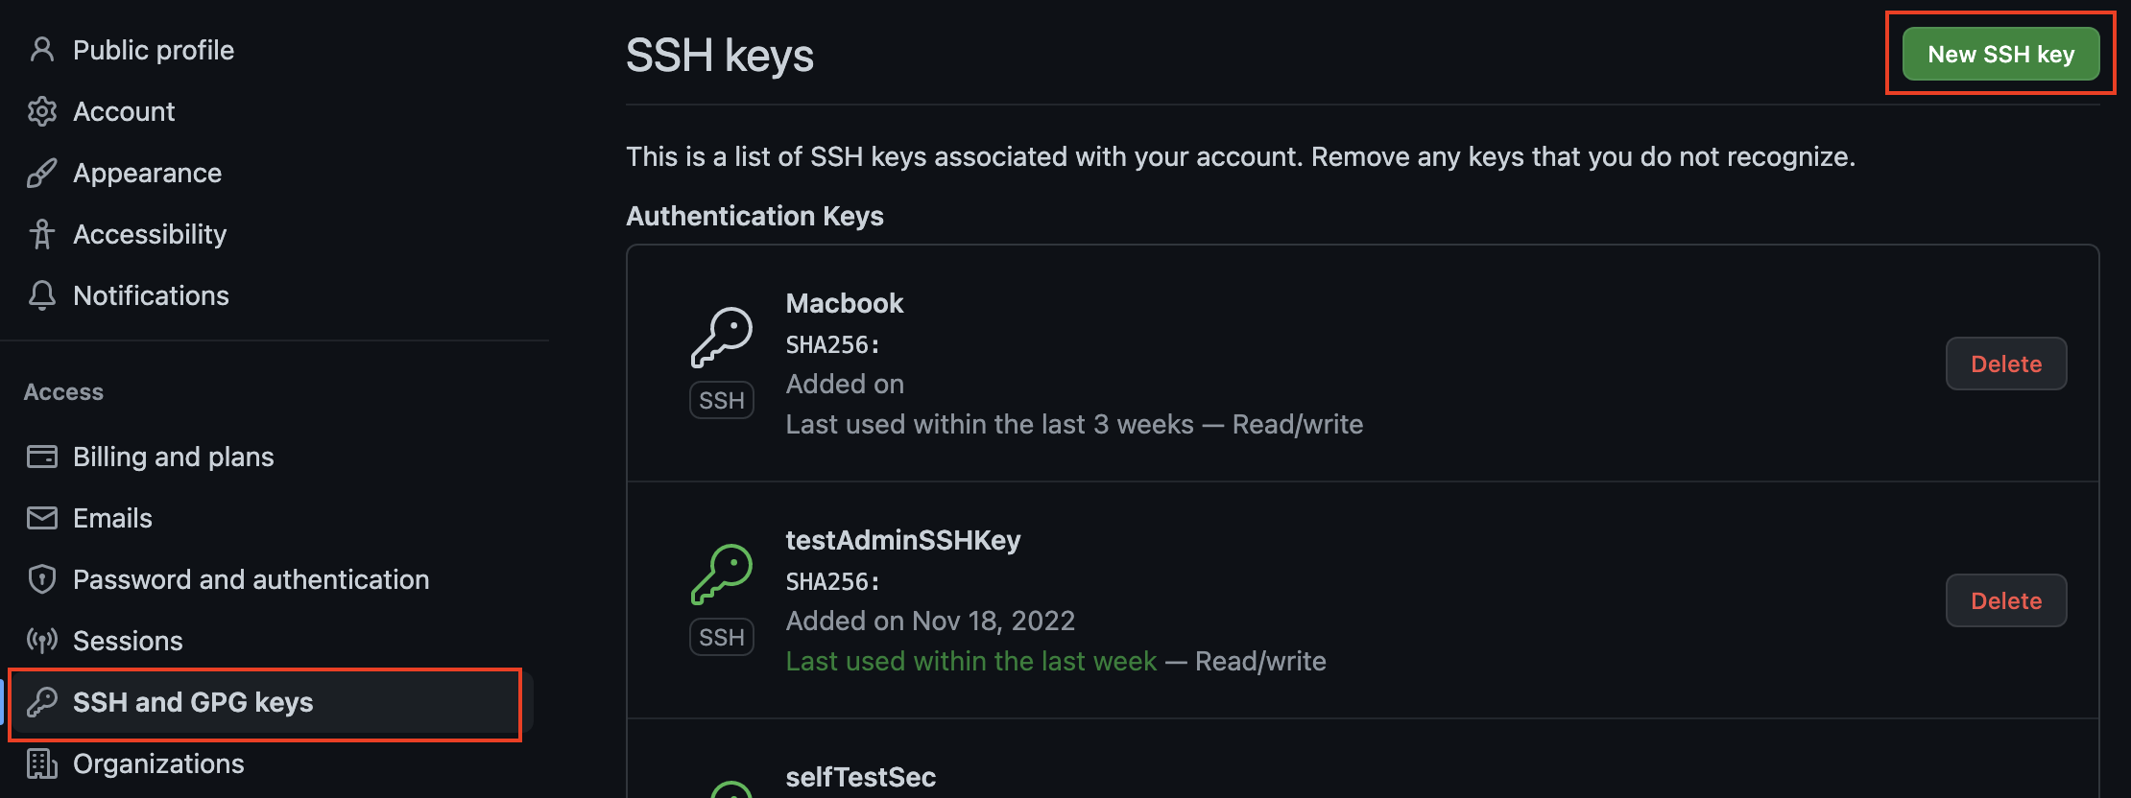The image size is (2131, 798).
Task: Click the shield icon for Password and authentication
Action: (42, 579)
